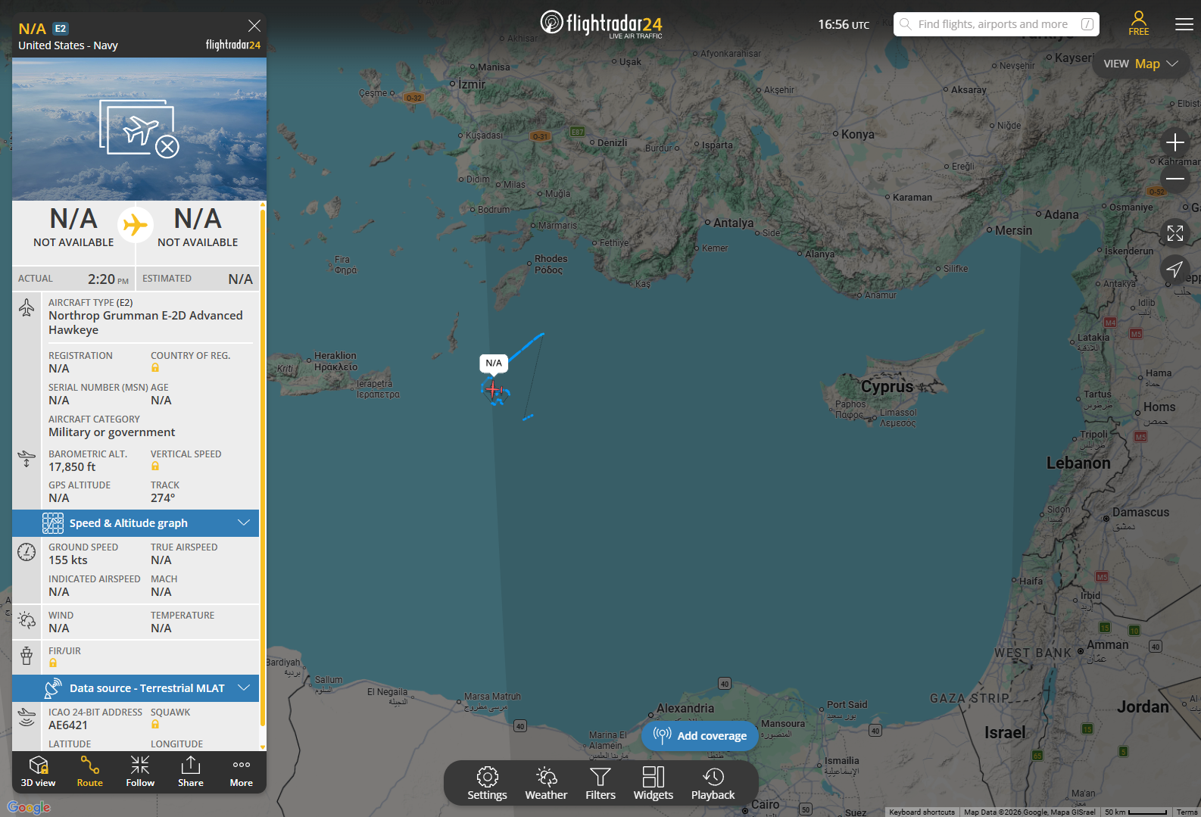Click the Add coverage button

700,735
